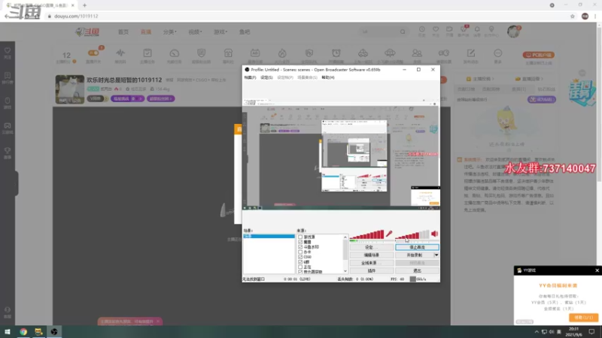This screenshot has width=602, height=338.
Task: Adjust the desktop audio volume bar in OBS
Action: (412, 234)
